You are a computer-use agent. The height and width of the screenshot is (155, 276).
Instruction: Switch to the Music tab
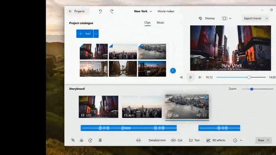[160, 23]
